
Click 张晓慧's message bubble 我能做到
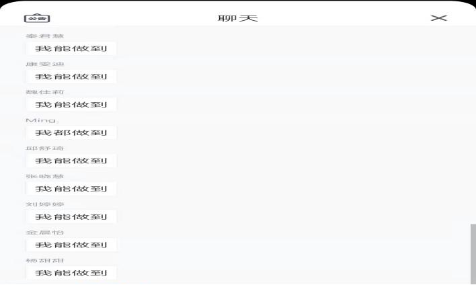point(71,189)
